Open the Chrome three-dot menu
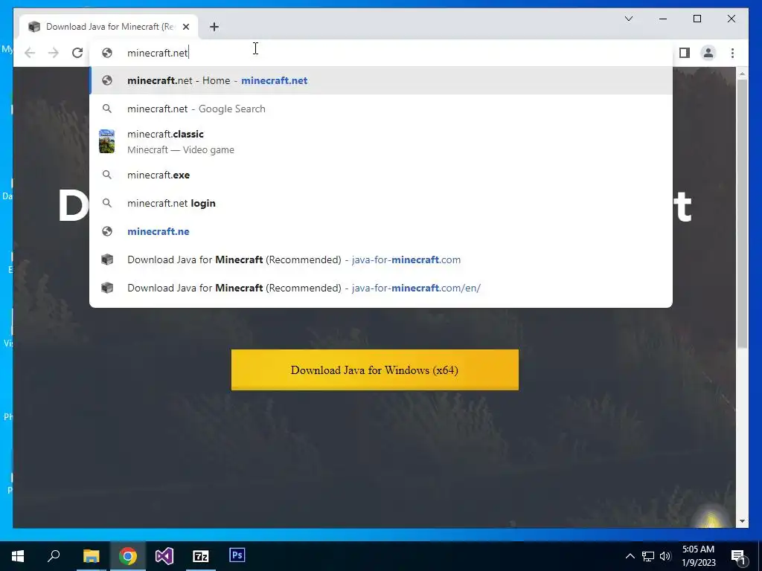Image resolution: width=762 pixels, height=571 pixels. pyautogui.click(x=732, y=53)
